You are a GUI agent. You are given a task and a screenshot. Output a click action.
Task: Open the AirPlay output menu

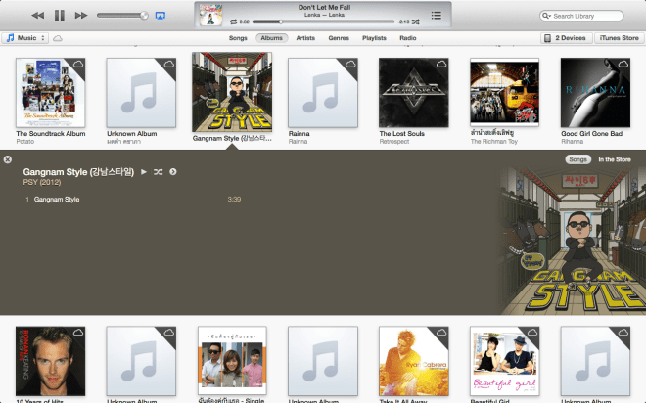pyautogui.click(x=161, y=16)
